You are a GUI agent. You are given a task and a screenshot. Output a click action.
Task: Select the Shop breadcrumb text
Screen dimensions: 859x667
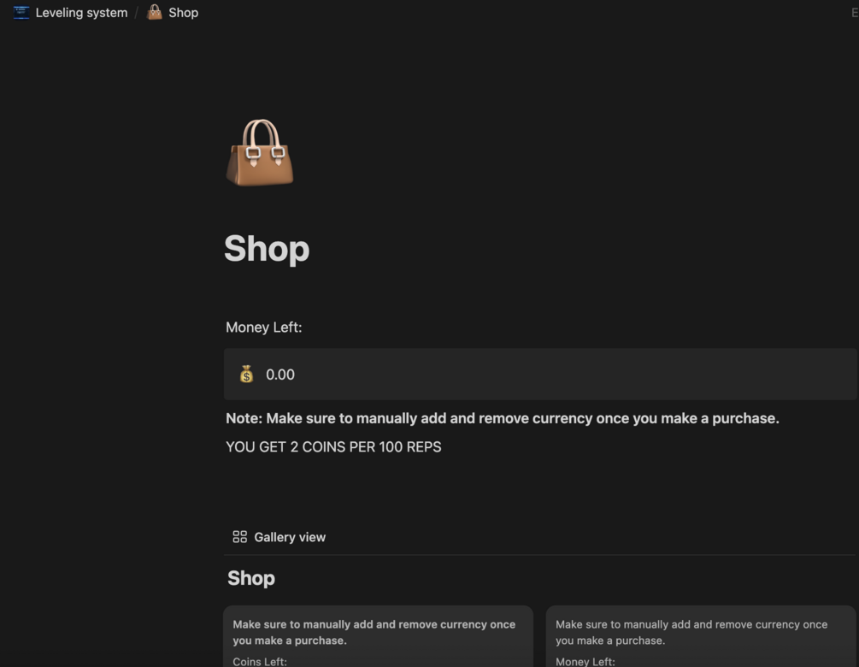[x=183, y=13]
